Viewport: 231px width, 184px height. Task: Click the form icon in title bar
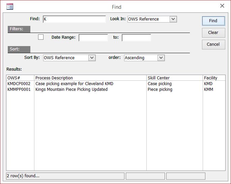[10, 7]
